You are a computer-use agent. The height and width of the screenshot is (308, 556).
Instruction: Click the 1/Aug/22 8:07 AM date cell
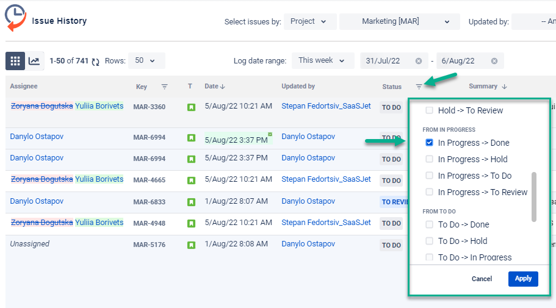[236, 201]
